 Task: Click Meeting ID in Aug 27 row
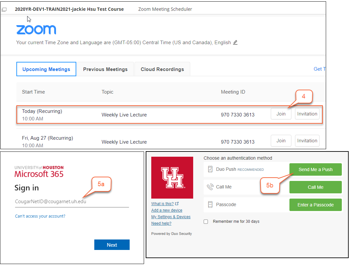click(238, 142)
